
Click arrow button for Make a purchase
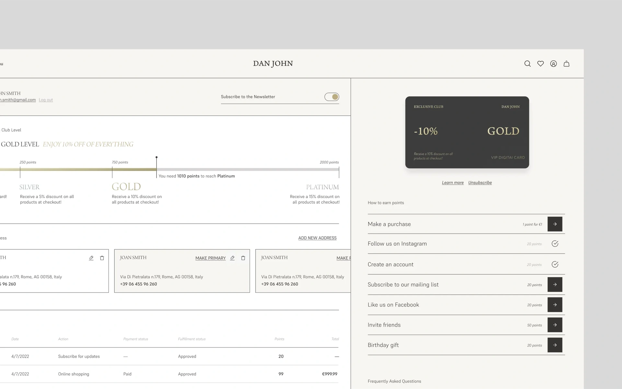coord(555,224)
